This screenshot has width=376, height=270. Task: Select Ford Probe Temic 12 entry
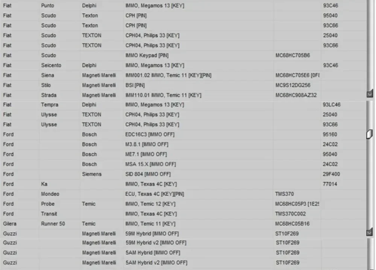click(183, 204)
